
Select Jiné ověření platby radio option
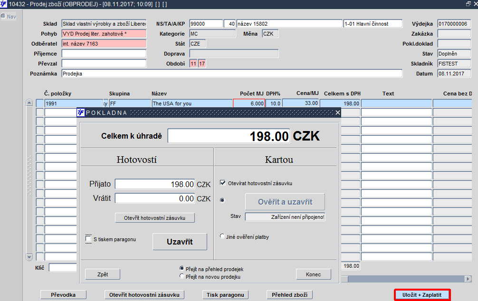click(x=222, y=236)
